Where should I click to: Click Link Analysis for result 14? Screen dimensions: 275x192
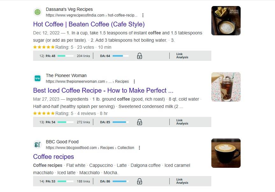click(x=182, y=181)
